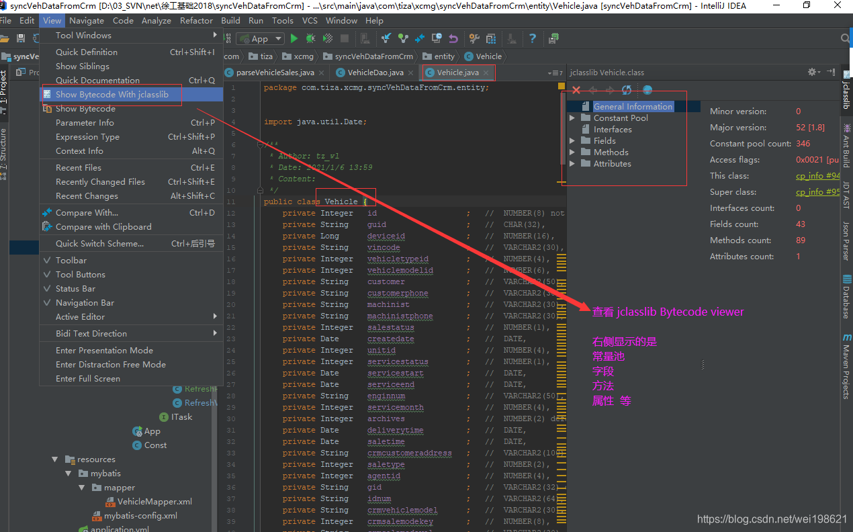Toggle the Toolbar view option
Screen dimensions: 853x532
pyautogui.click(x=131, y=260)
